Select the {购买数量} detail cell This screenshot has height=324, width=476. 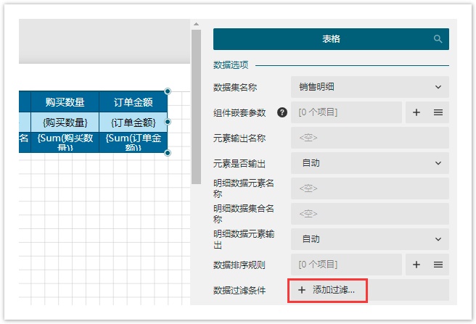coord(65,122)
